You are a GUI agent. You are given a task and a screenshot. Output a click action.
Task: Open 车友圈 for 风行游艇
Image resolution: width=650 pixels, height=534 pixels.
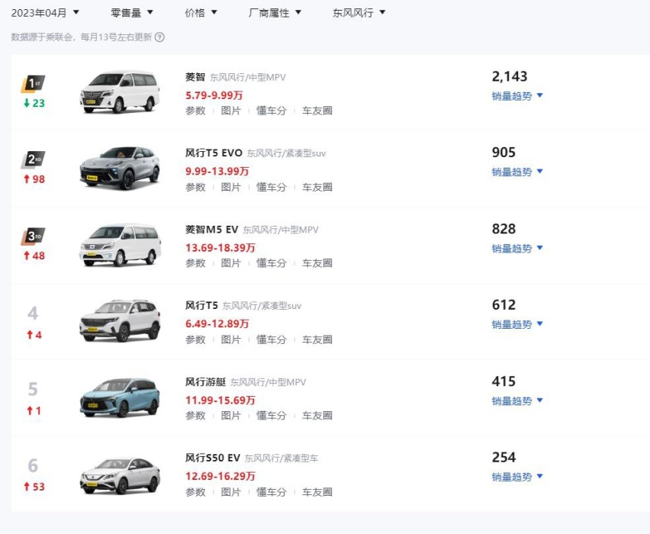coord(317,416)
